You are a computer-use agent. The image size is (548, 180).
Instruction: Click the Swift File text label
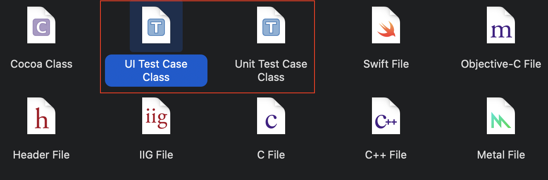coord(386,64)
